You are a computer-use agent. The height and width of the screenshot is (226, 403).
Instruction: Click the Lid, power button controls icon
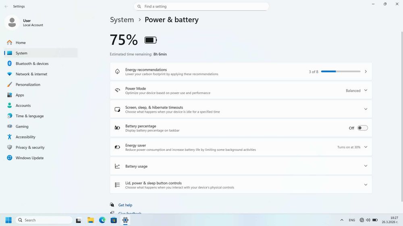click(x=117, y=185)
